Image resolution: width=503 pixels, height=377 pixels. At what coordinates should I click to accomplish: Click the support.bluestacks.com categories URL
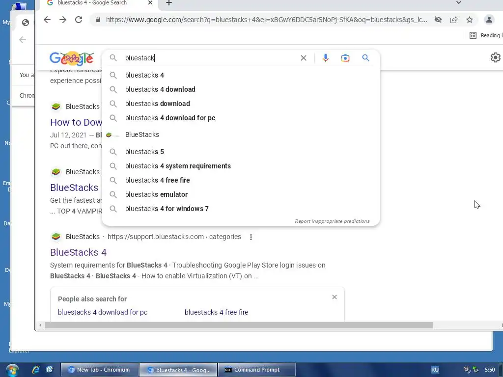tap(174, 237)
